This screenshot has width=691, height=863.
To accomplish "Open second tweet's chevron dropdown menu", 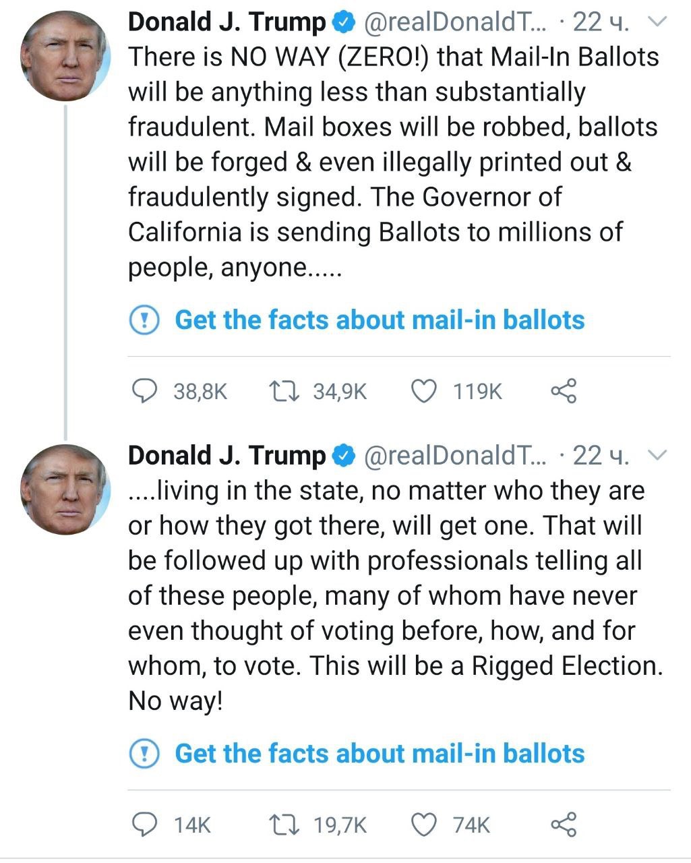I will 656,456.
